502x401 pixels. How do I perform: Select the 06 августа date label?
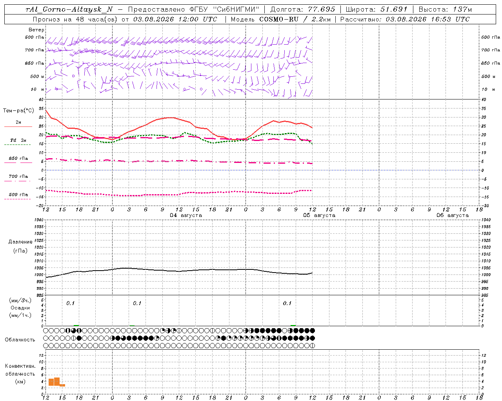pos(453,215)
